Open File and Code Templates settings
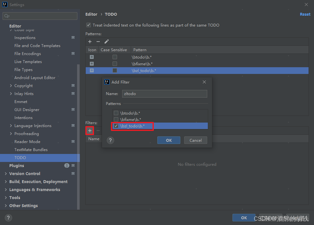 coord(37,46)
